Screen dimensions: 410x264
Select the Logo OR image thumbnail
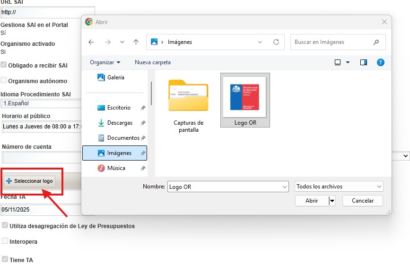(x=245, y=100)
